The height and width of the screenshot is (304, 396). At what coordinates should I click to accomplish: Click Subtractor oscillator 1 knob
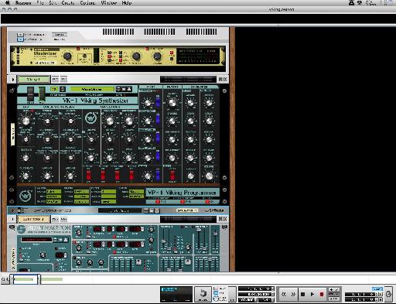tap(78, 232)
